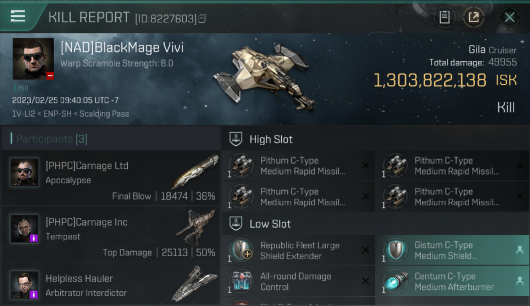Screen dimensions: 530x306
Task: Click first Pithum C-Type missile launcher
Action: (298, 166)
